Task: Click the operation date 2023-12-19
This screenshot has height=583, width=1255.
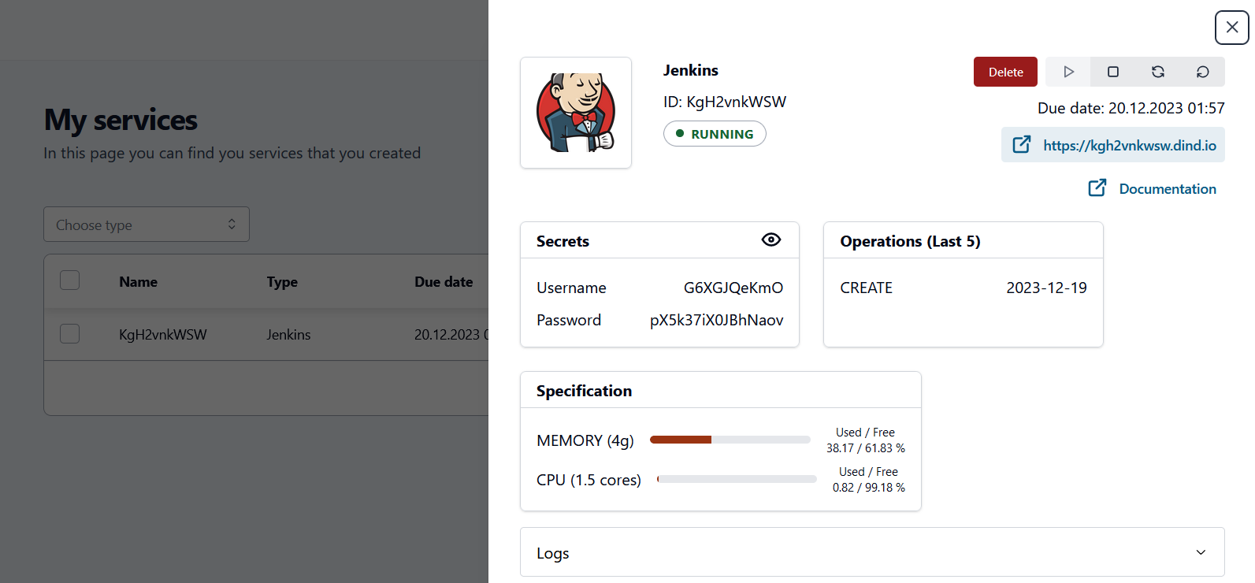Action: [1046, 288]
